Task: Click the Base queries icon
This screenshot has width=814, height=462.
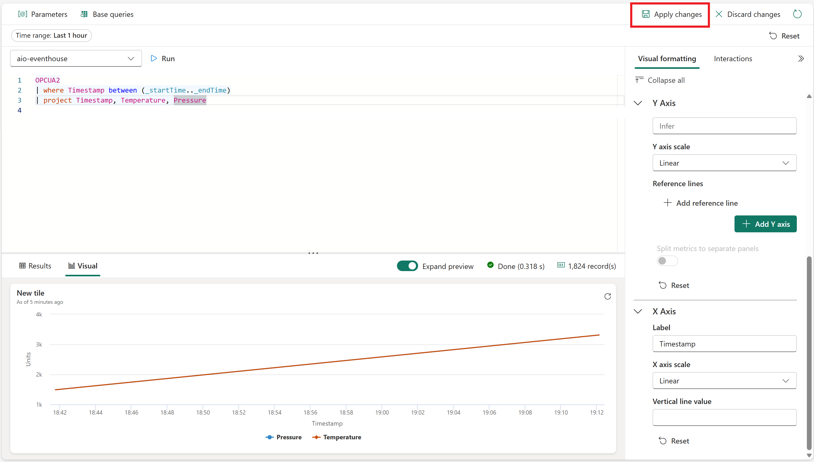Action: point(85,14)
